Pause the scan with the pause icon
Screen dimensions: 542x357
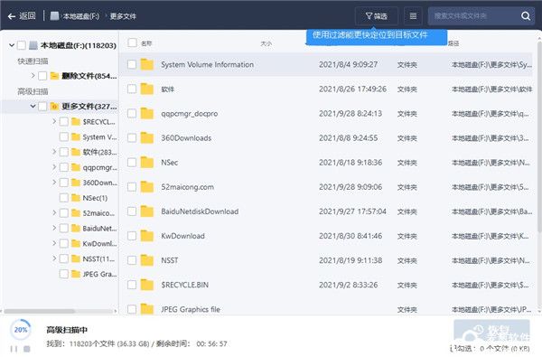tap(14, 349)
